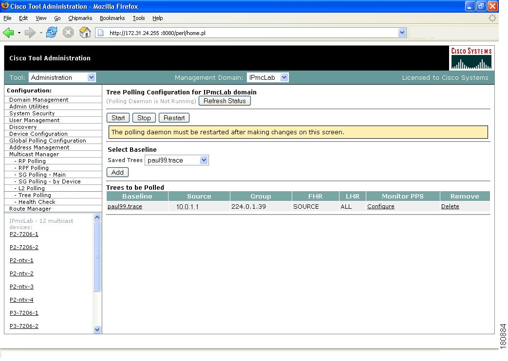The image size is (508, 361).
Task: Click the Add button
Action: point(117,172)
